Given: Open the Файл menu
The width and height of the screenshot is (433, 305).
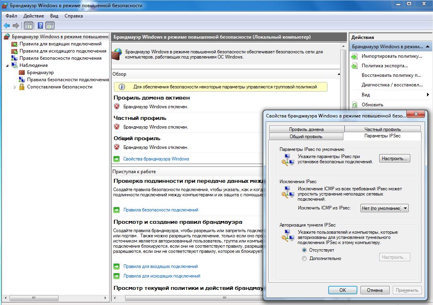Looking at the screenshot, I should coord(11,16).
